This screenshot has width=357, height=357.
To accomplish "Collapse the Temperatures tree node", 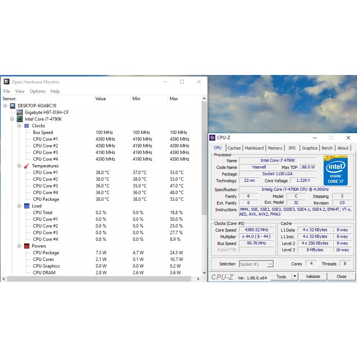I will (x=19, y=166).
